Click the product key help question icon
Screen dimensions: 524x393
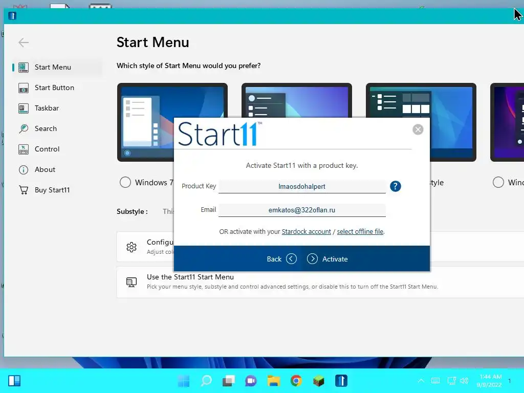396,186
